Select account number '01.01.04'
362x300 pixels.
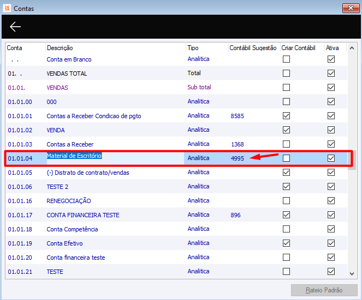[x=20, y=158]
